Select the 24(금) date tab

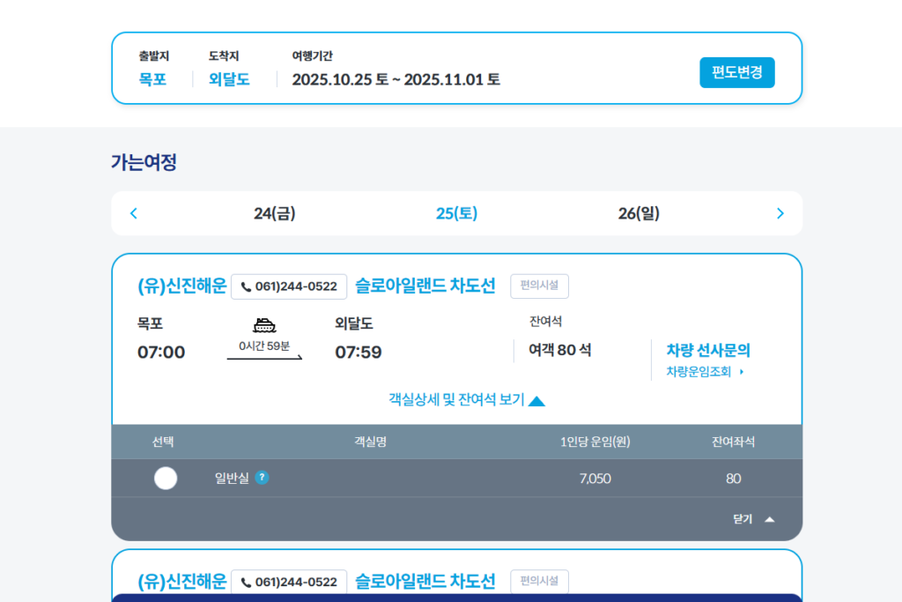tap(275, 213)
